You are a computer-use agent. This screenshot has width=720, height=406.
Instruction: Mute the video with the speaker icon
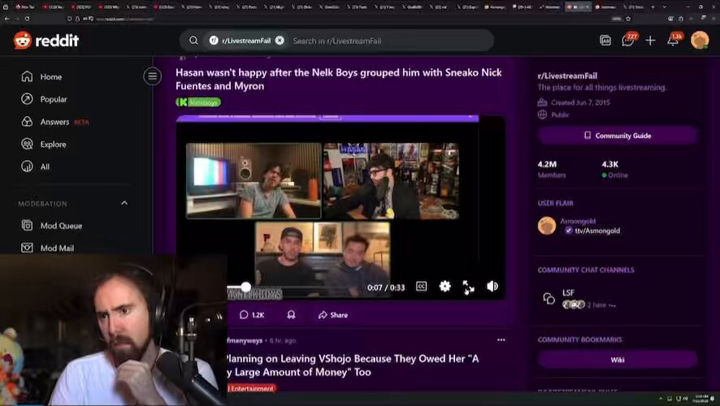click(x=492, y=287)
